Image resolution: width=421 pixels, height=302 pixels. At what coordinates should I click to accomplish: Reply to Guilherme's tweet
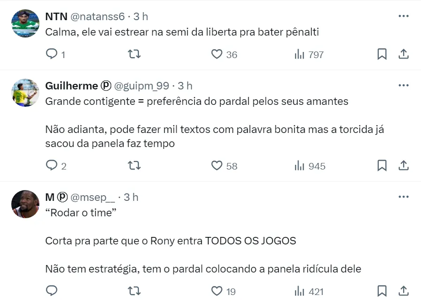[x=52, y=166]
